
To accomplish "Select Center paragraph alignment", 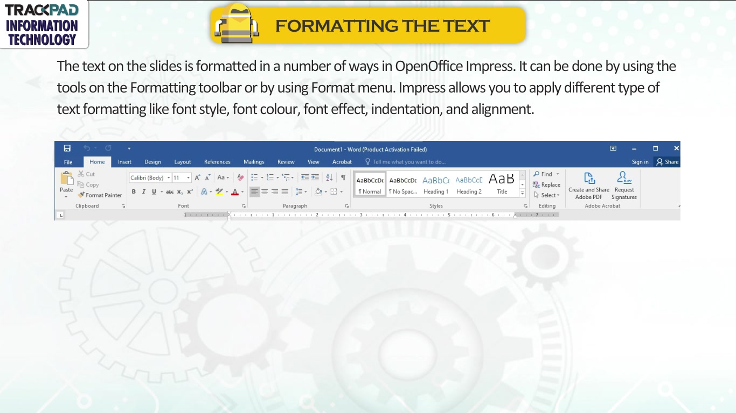I will point(265,192).
